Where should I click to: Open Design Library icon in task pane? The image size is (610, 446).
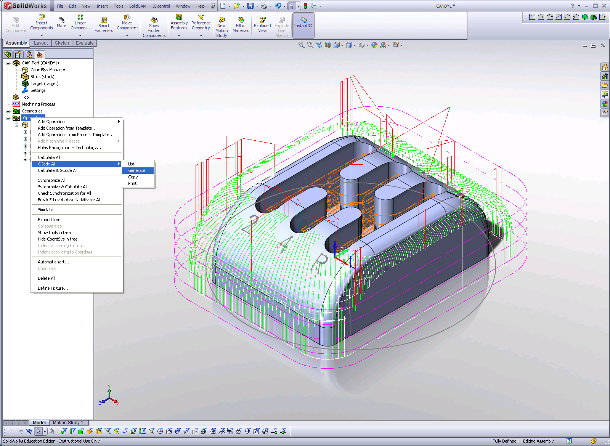click(x=605, y=77)
